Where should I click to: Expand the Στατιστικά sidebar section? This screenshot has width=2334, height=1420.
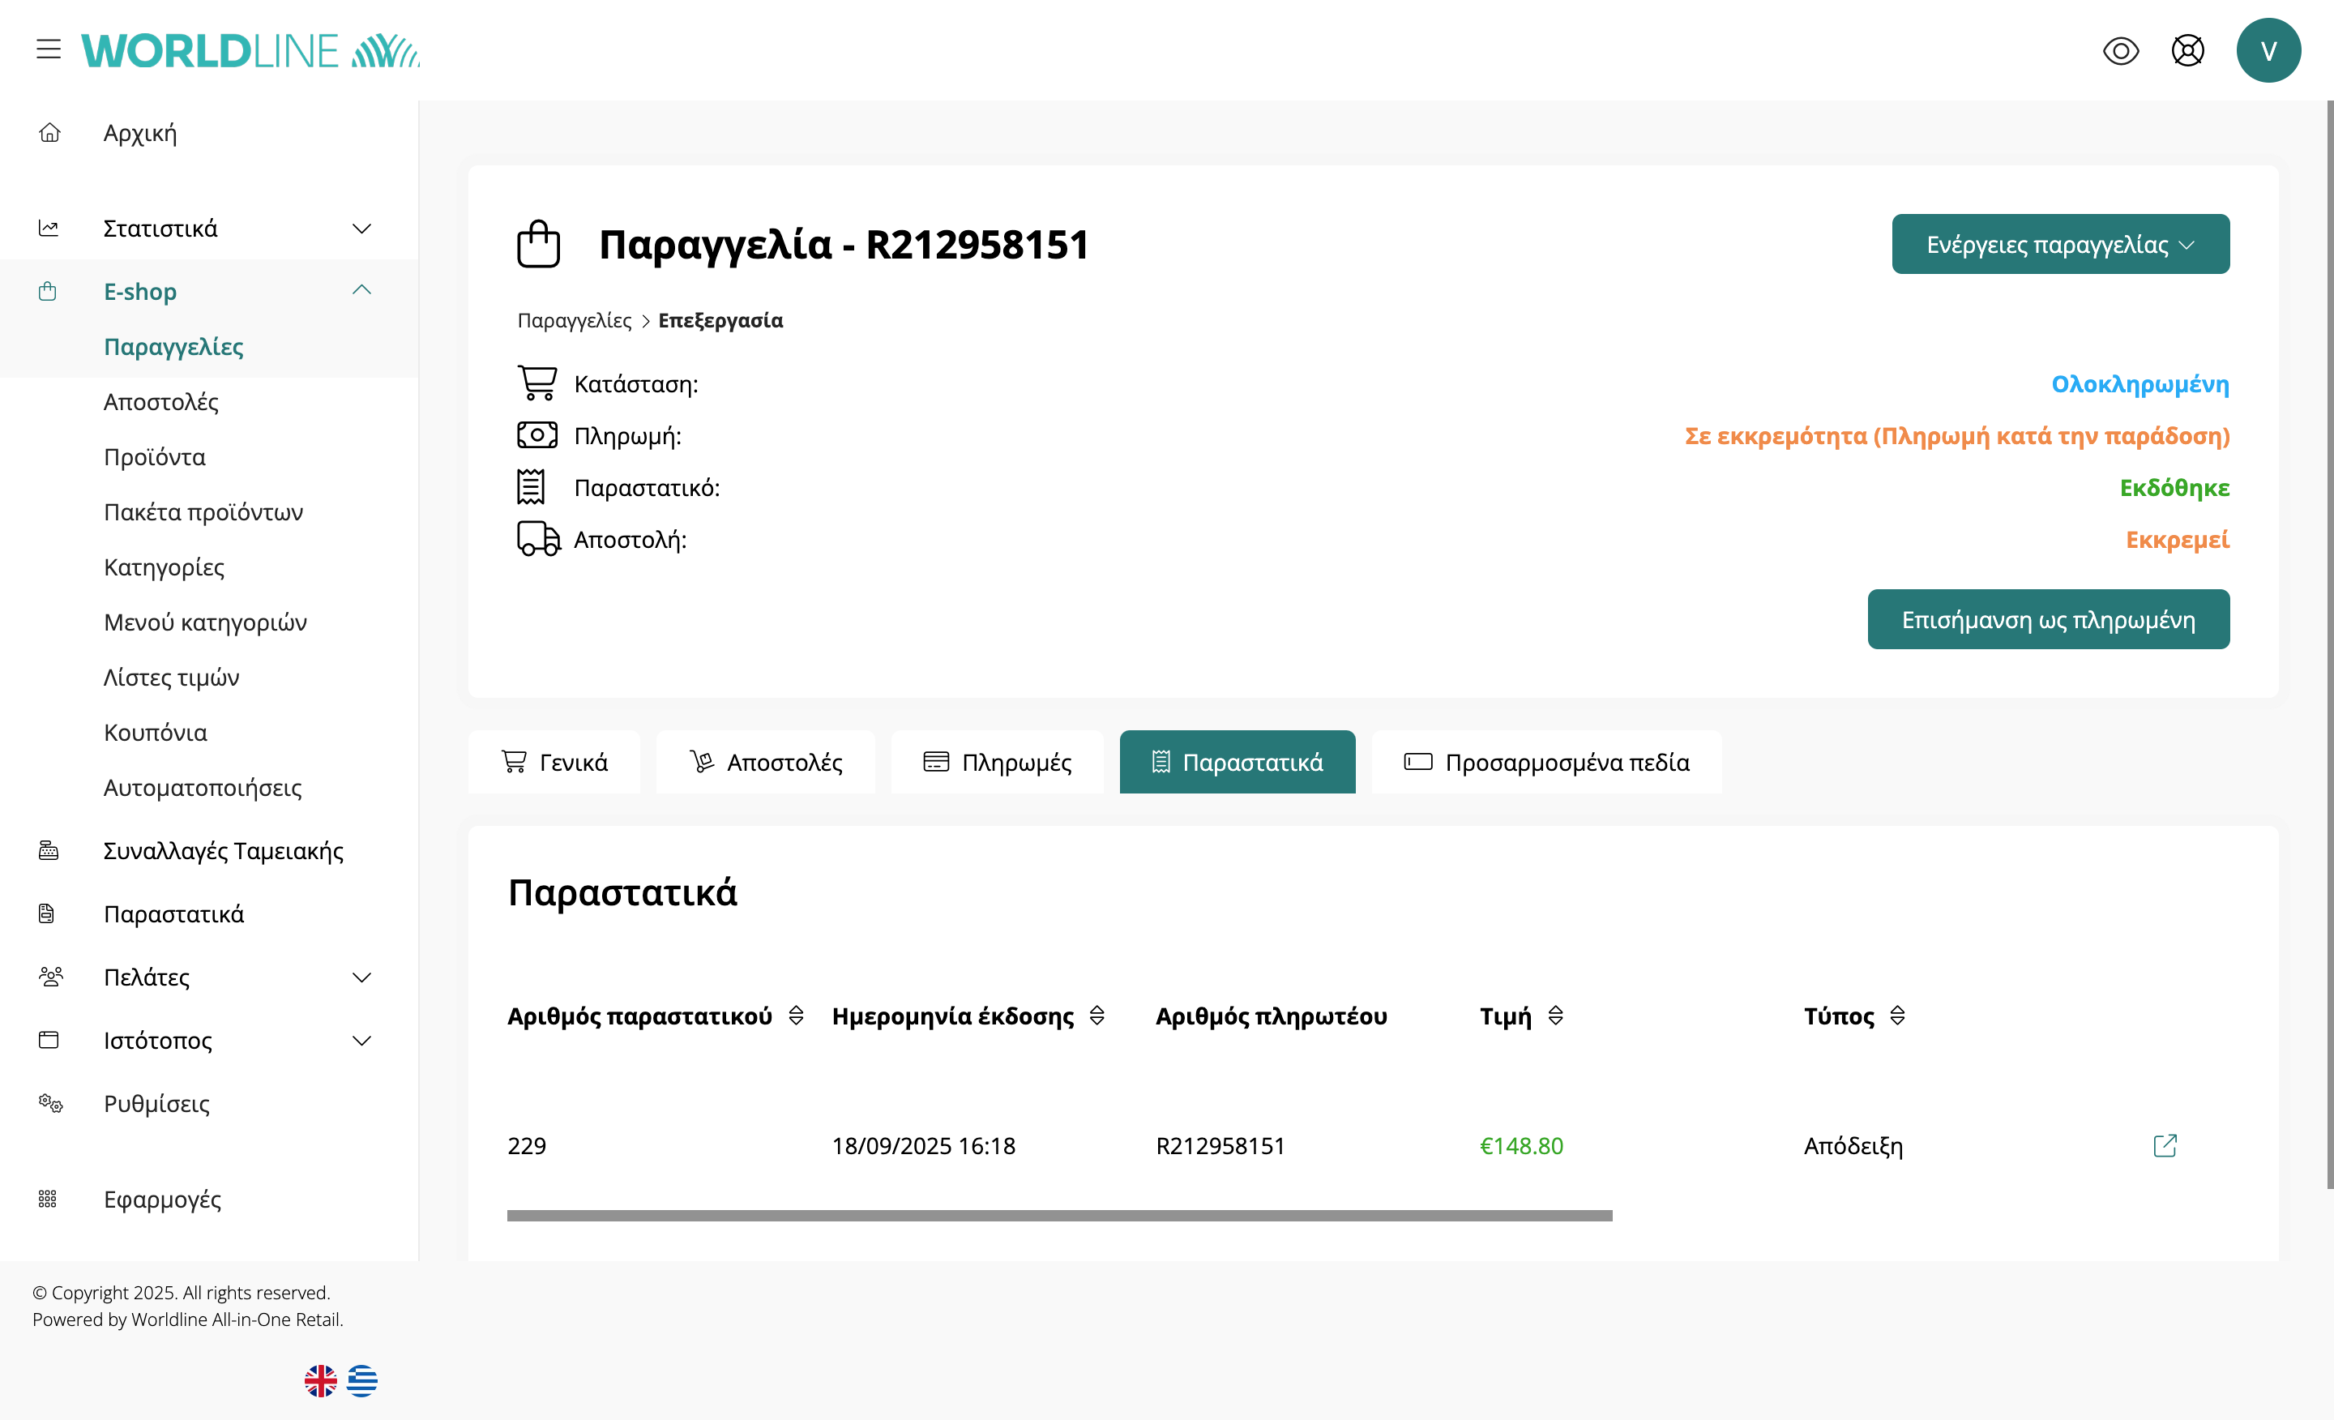[361, 229]
